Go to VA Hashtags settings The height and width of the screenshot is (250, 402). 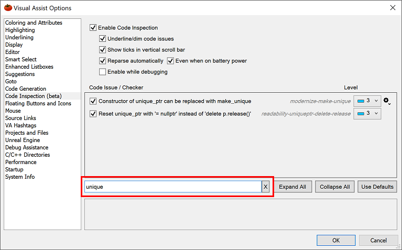tap(21, 125)
